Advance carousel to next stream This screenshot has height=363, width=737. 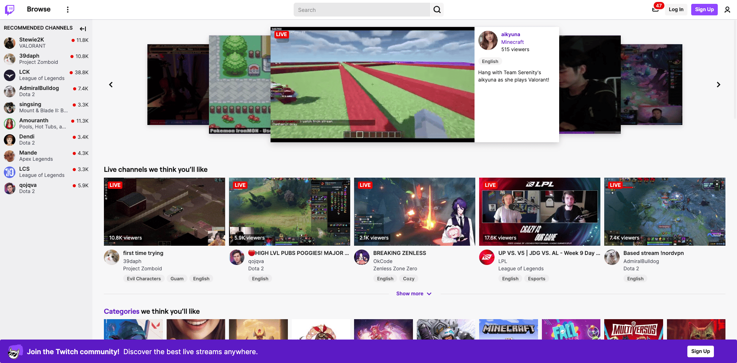(718, 85)
